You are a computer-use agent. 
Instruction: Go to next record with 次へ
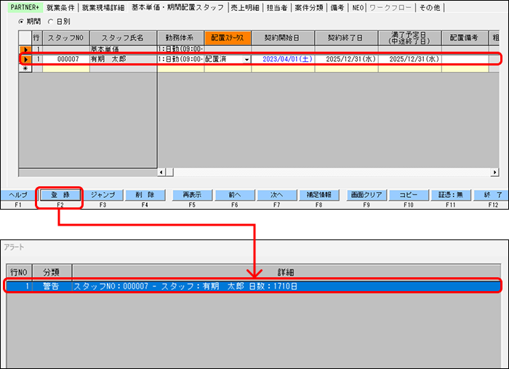pyautogui.click(x=276, y=195)
